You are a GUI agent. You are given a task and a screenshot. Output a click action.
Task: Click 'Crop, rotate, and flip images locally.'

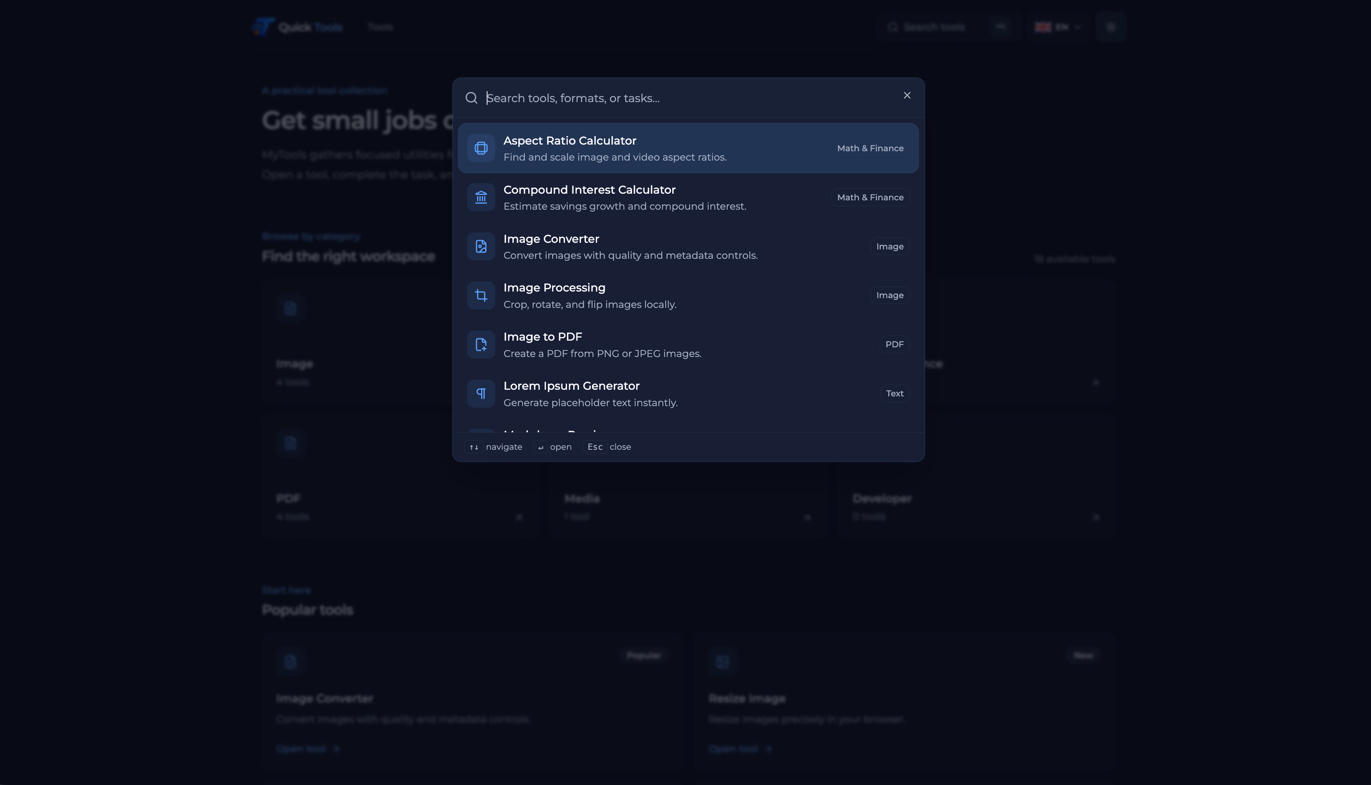click(x=590, y=305)
